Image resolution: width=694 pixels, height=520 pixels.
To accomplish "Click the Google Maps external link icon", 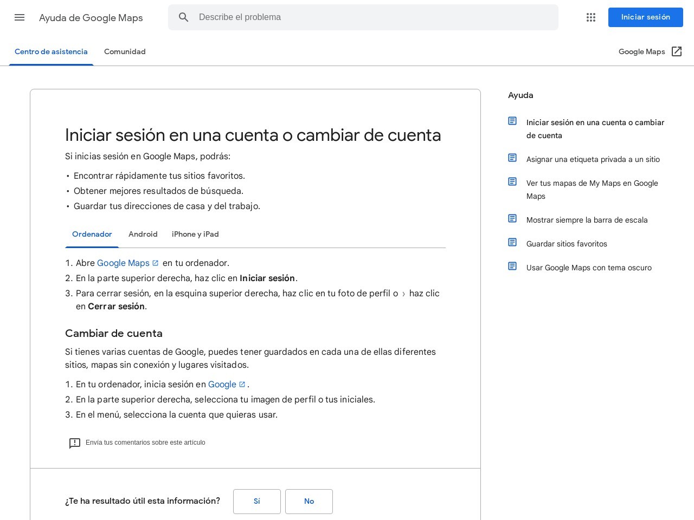I will point(677,51).
